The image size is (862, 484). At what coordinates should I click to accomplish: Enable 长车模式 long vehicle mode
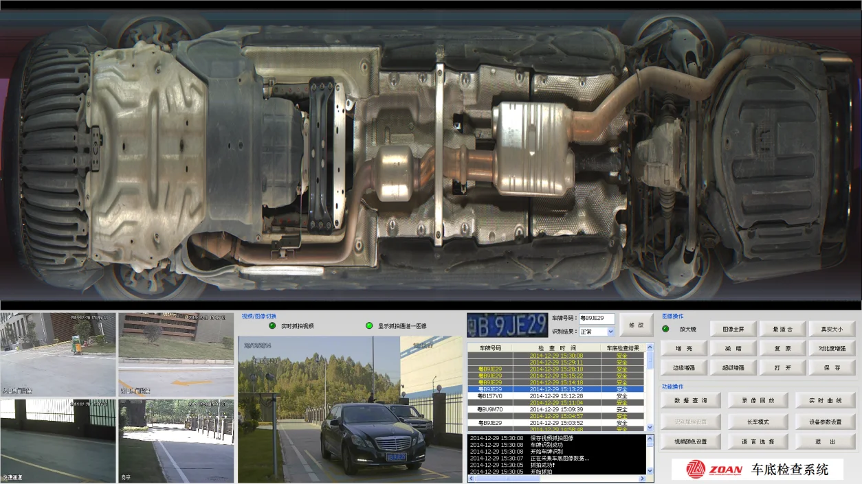tap(758, 422)
